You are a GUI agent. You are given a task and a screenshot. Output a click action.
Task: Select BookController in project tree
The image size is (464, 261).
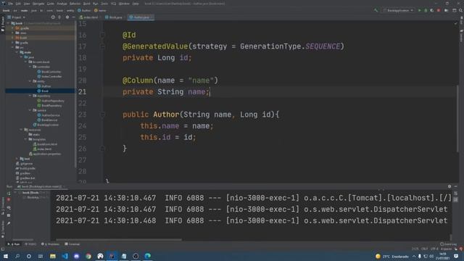pyautogui.click(x=49, y=72)
